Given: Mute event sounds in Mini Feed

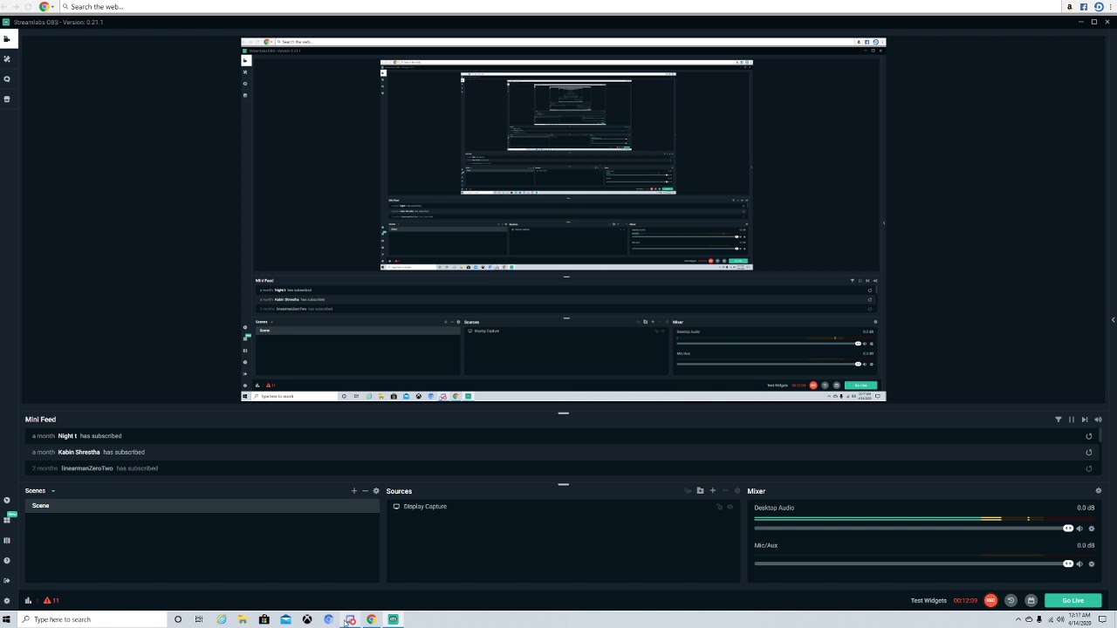Looking at the screenshot, I should pyautogui.click(x=1098, y=420).
